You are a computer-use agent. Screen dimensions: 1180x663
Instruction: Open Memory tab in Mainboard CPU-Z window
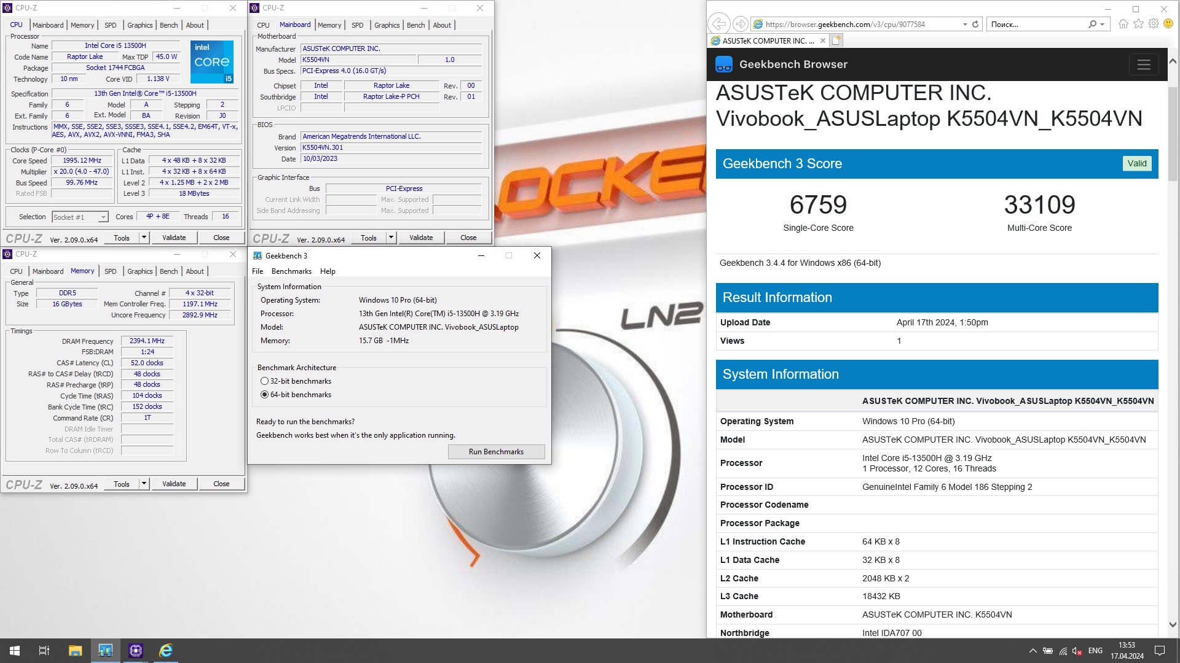(x=329, y=25)
